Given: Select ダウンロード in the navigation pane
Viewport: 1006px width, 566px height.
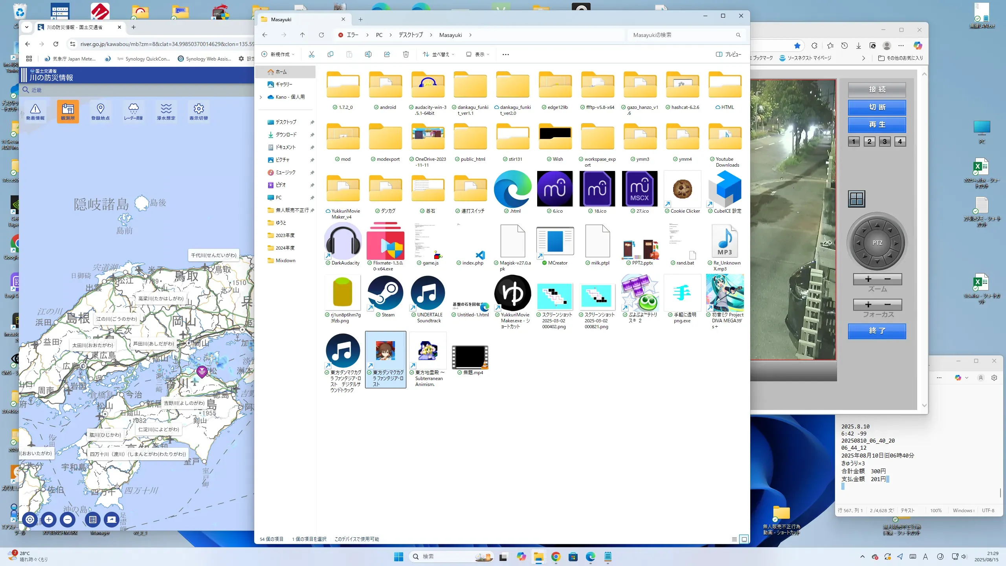Looking at the screenshot, I should (286, 134).
